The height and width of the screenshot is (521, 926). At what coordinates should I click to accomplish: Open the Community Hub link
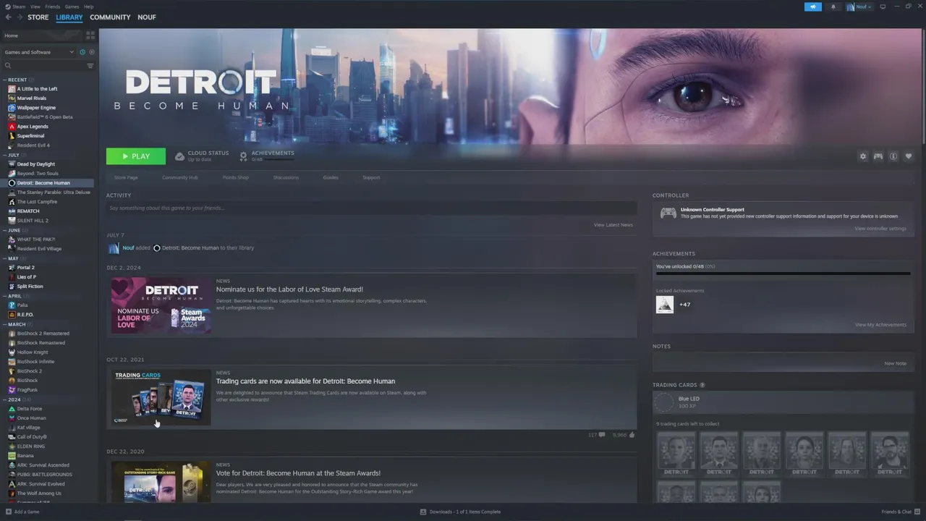coord(180,177)
